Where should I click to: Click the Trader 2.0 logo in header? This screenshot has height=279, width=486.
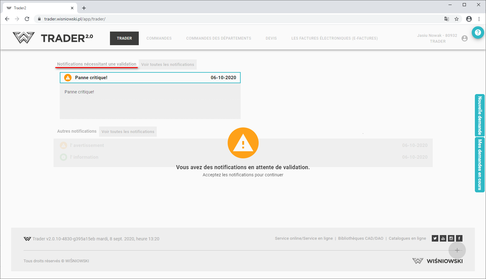coord(53,38)
